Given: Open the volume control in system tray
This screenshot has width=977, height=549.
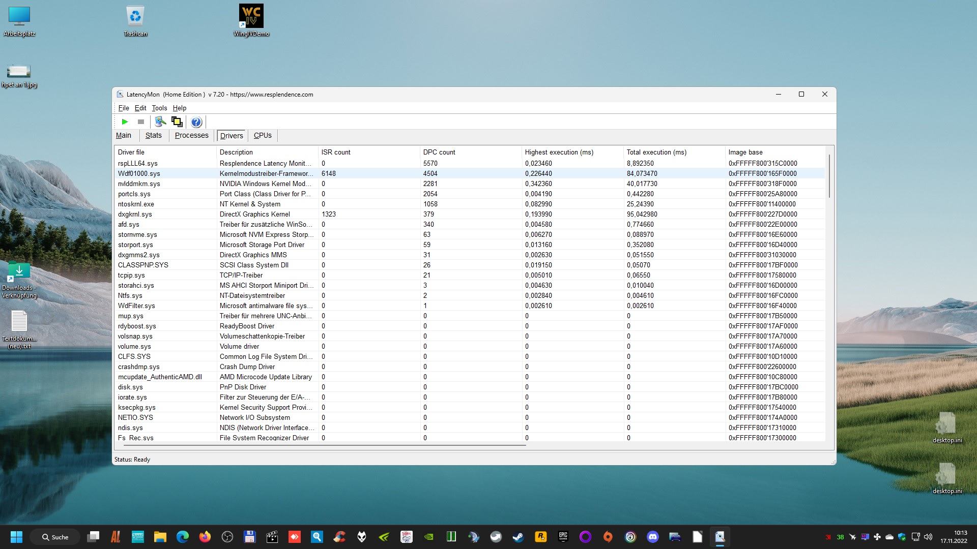Looking at the screenshot, I should point(928,537).
